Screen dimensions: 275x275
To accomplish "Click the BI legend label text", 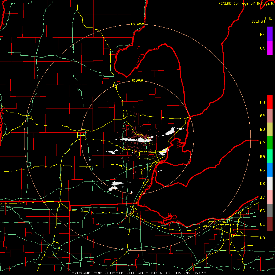I will click(262, 224).
